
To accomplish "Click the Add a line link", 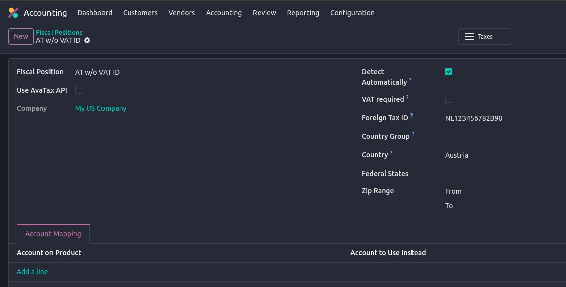I will (x=32, y=272).
